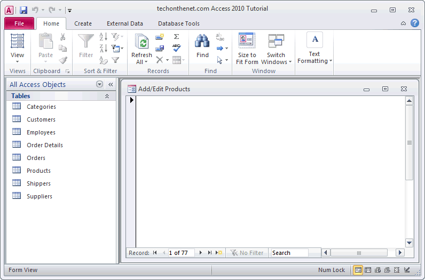The width and height of the screenshot is (425, 280).
Task: Click the Find binoculars button
Action: 202,45
